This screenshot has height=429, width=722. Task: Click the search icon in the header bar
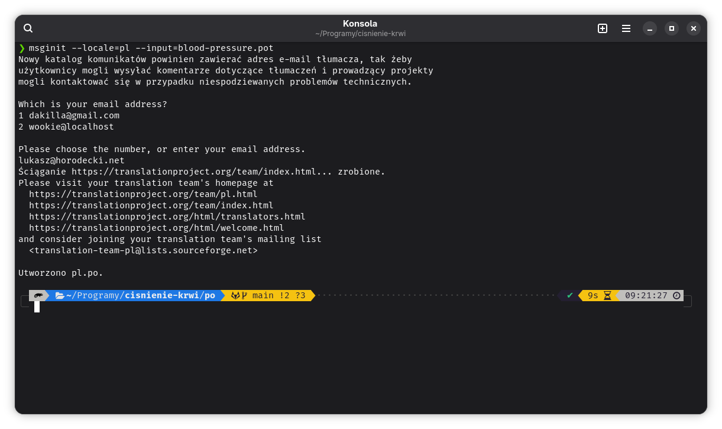coord(28,28)
